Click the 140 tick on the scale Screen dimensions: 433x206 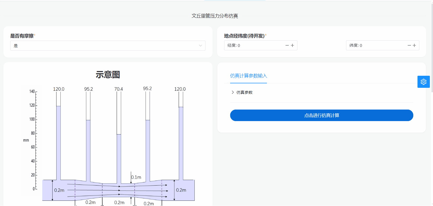tap(32, 91)
